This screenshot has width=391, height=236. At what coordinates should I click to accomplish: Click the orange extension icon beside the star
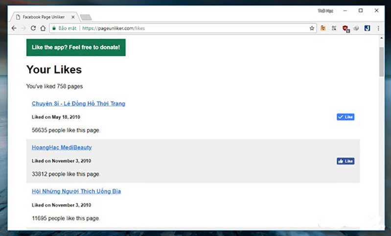(323, 28)
